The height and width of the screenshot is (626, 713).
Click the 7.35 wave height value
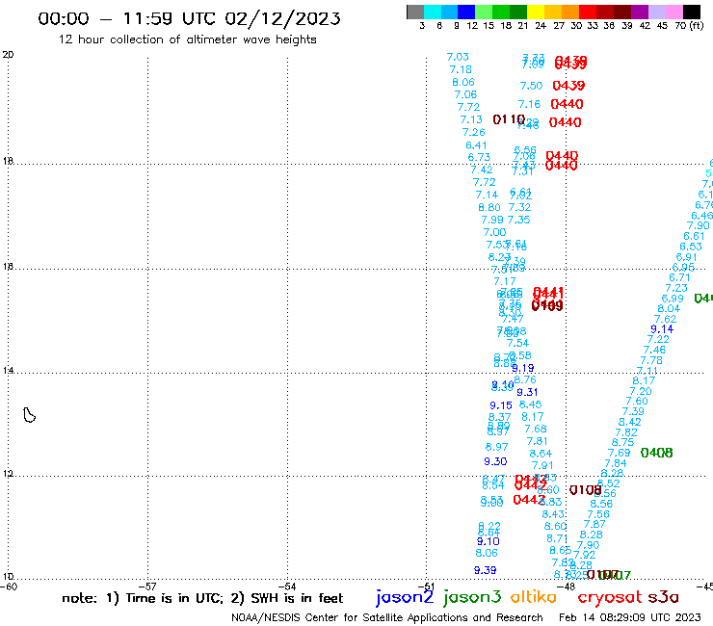click(x=518, y=220)
